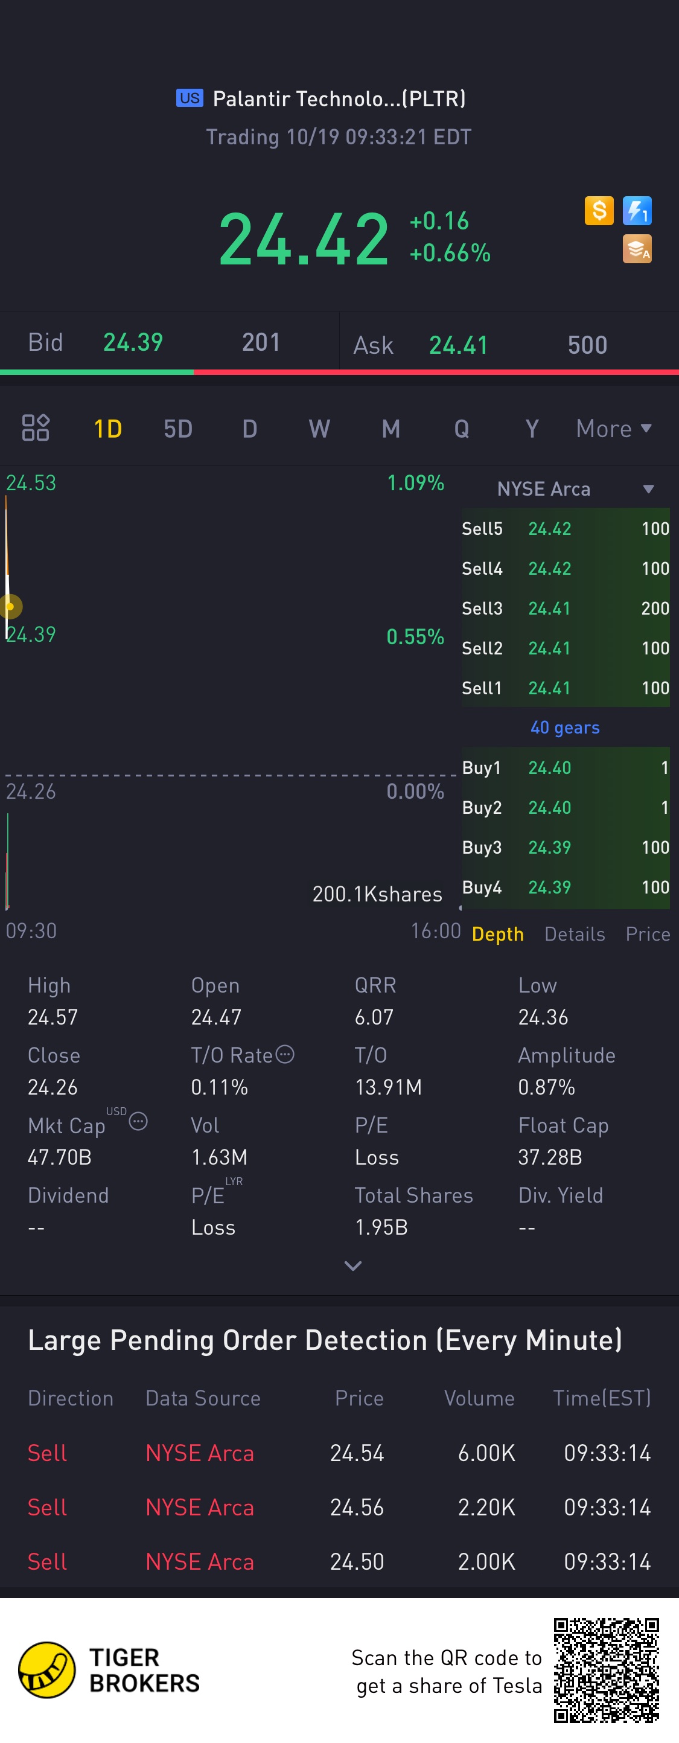Open NYSE Arca exchange dropdown

[575, 488]
